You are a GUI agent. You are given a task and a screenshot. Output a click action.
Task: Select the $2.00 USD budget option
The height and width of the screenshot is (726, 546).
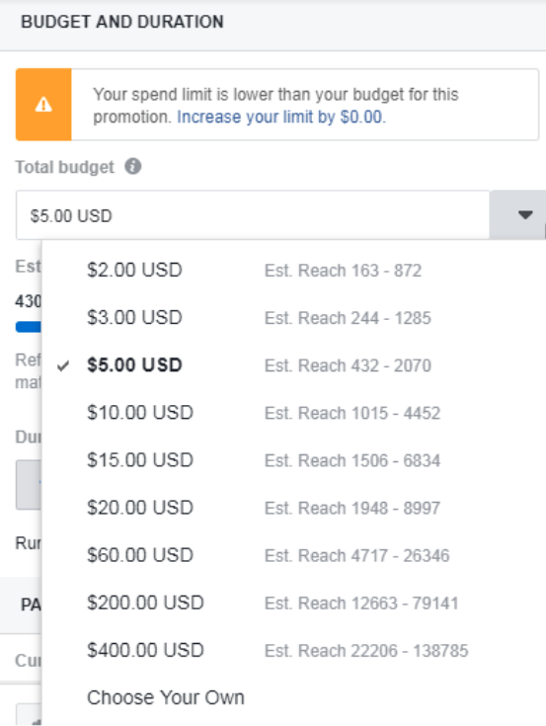pyautogui.click(x=293, y=270)
